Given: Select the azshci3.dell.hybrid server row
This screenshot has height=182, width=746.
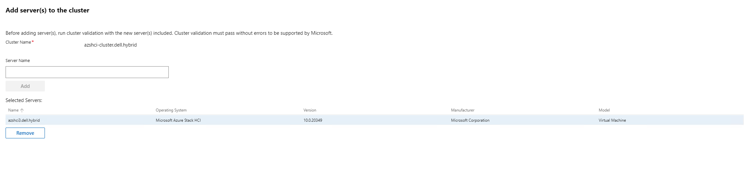Looking at the screenshot, I should tap(24, 120).
